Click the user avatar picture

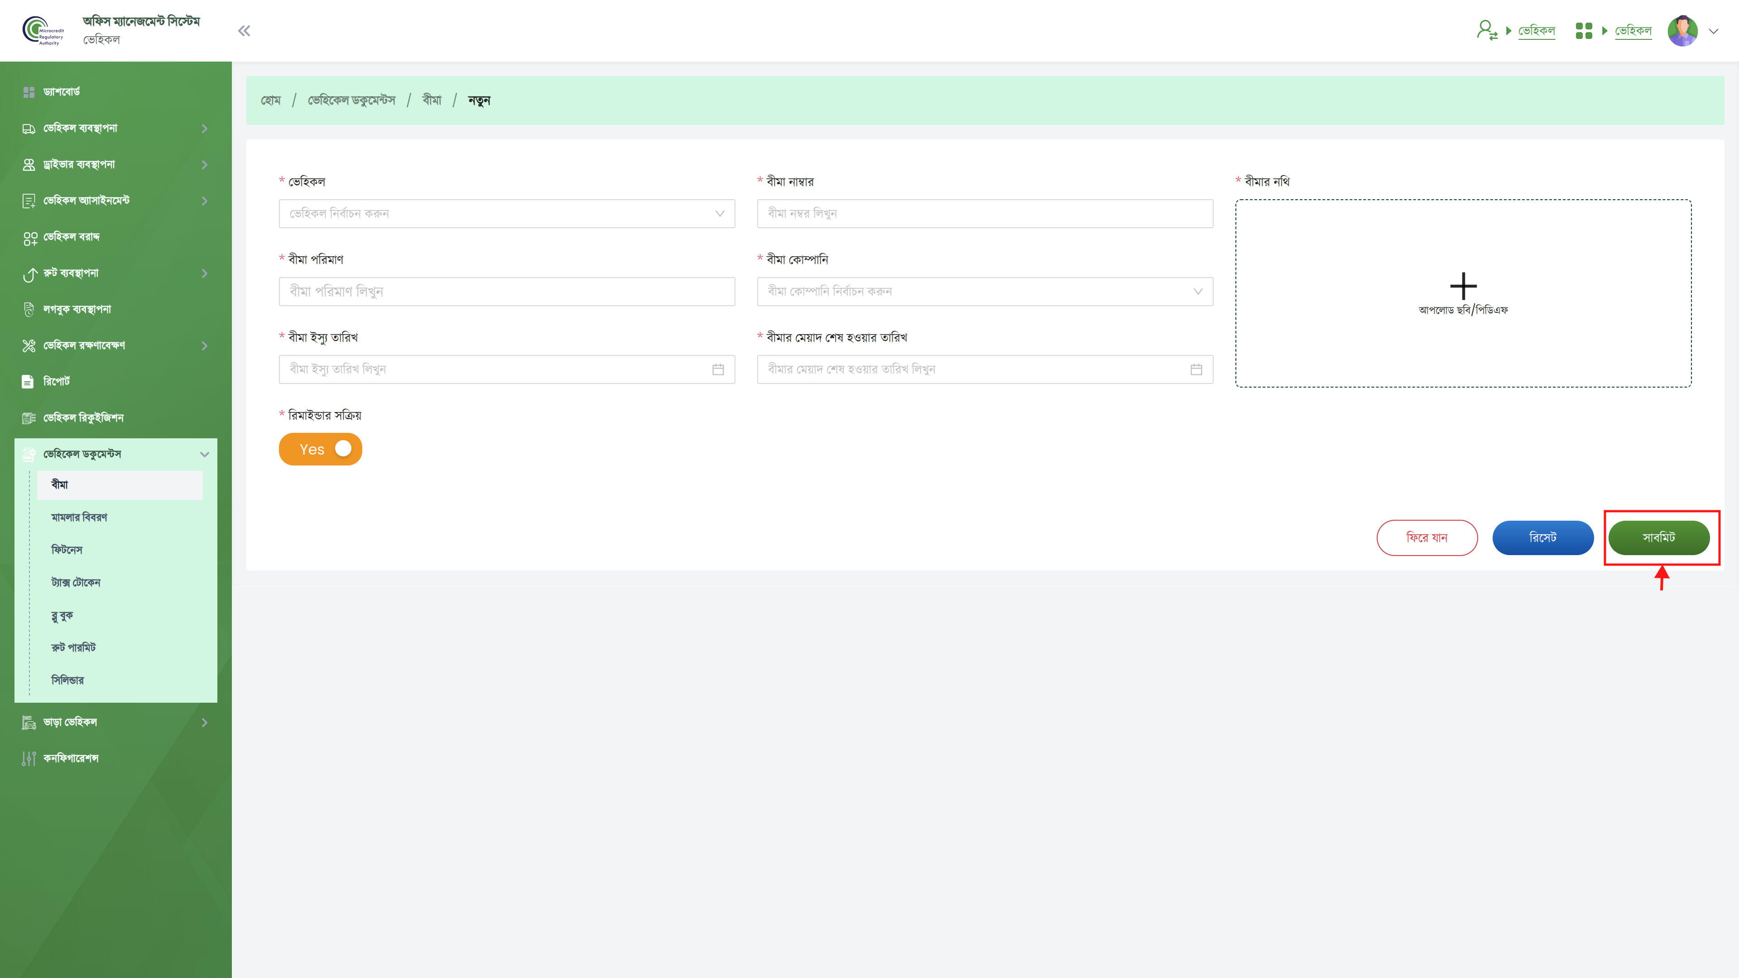(x=1682, y=30)
